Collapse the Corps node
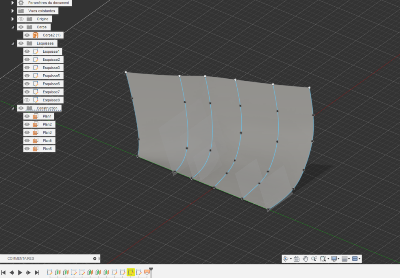The image size is (400, 278). click(13, 27)
